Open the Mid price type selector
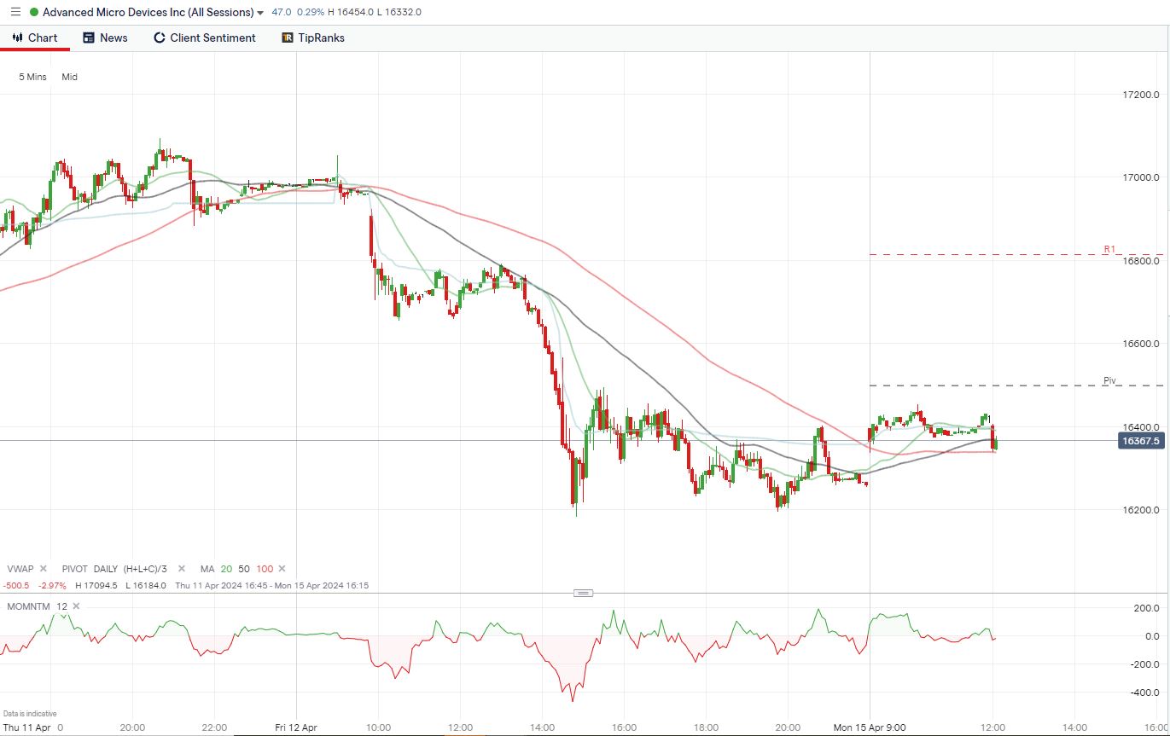Screen dimensions: 1170x736 69,77
